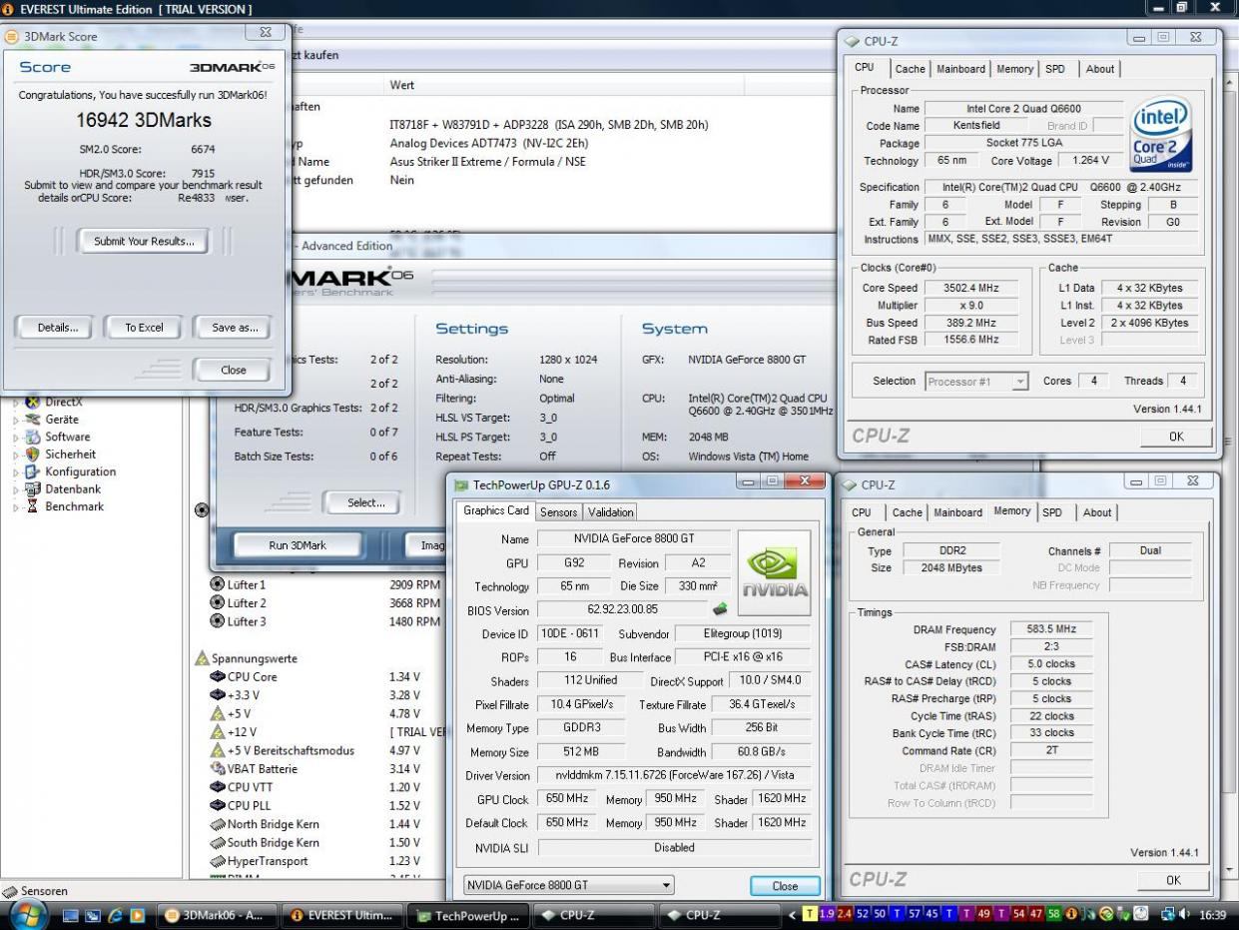Select the Datenbank icon in EVEREST tree

click(32, 489)
